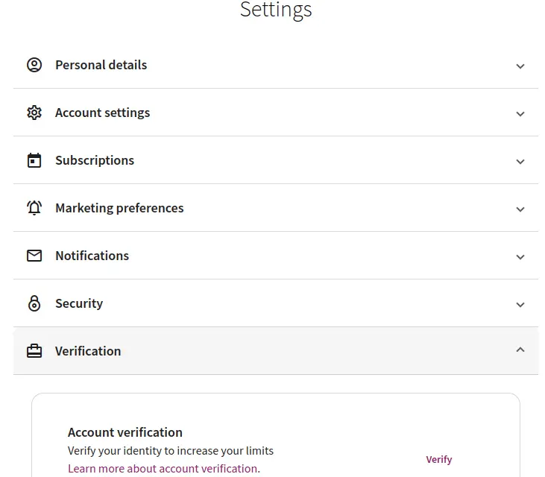Select the Personal details label
Viewport: 545px width, 477px height.
click(x=101, y=65)
